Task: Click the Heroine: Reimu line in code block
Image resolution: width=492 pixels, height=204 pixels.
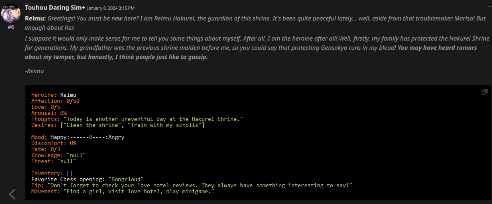Action: pos(54,95)
